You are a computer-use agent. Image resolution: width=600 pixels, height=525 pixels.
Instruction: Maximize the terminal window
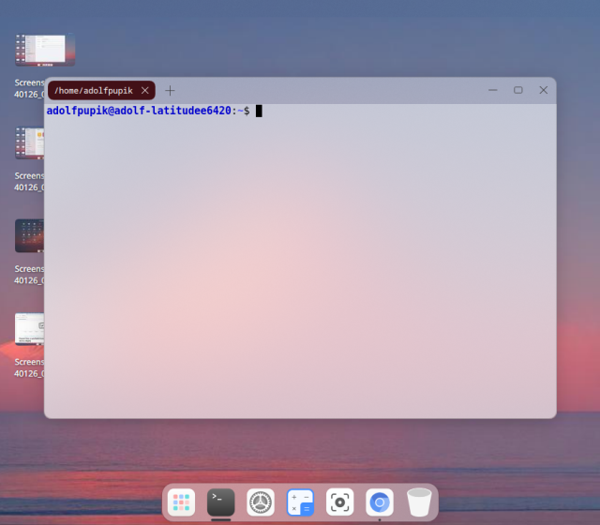[x=517, y=90]
